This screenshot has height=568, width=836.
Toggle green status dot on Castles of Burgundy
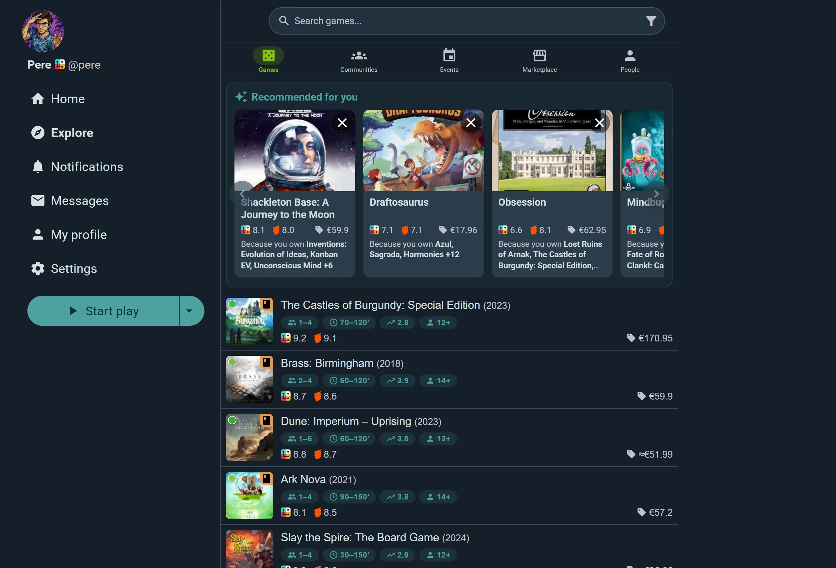click(233, 304)
